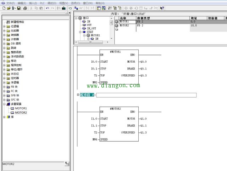Image resolution: width=227 pixels, height=171 pixels.
Task: Insert an output coil
Action: click(136, 8)
